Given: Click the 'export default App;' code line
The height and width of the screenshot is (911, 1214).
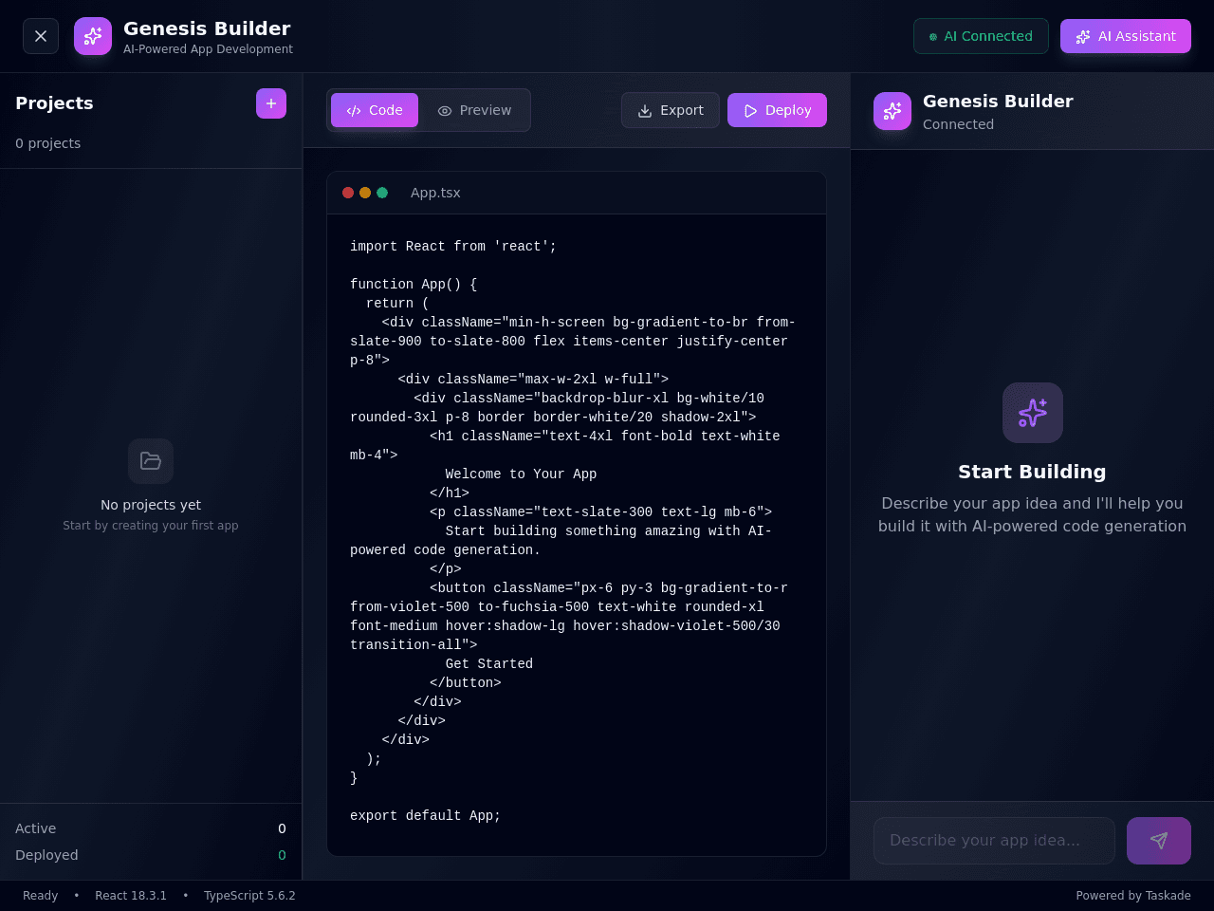Looking at the screenshot, I should tap(425, 815).
